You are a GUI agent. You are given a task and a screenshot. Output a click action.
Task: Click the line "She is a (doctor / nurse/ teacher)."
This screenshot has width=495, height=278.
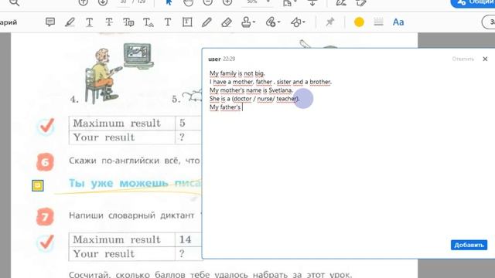(x=254, y=99)
